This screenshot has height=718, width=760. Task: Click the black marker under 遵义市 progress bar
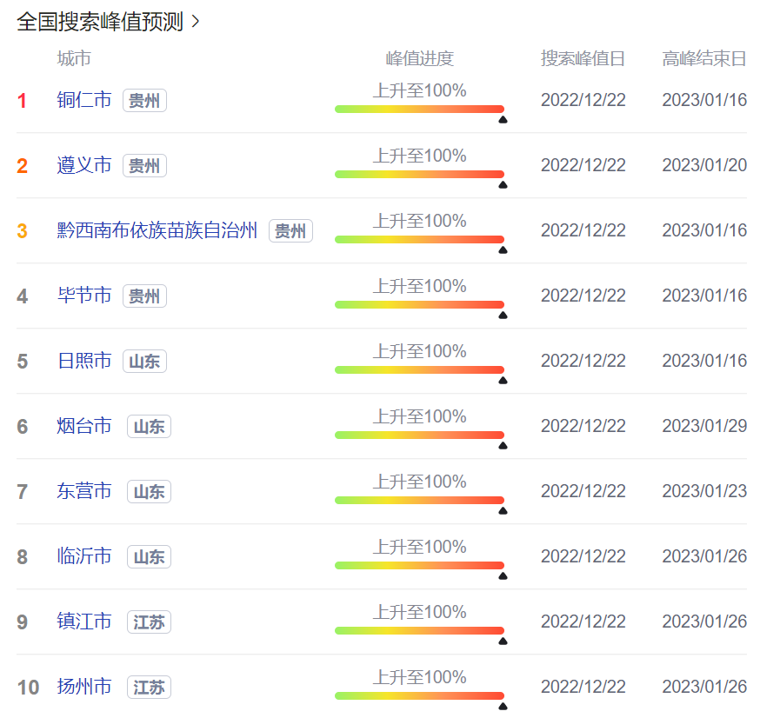click(503, 185)
